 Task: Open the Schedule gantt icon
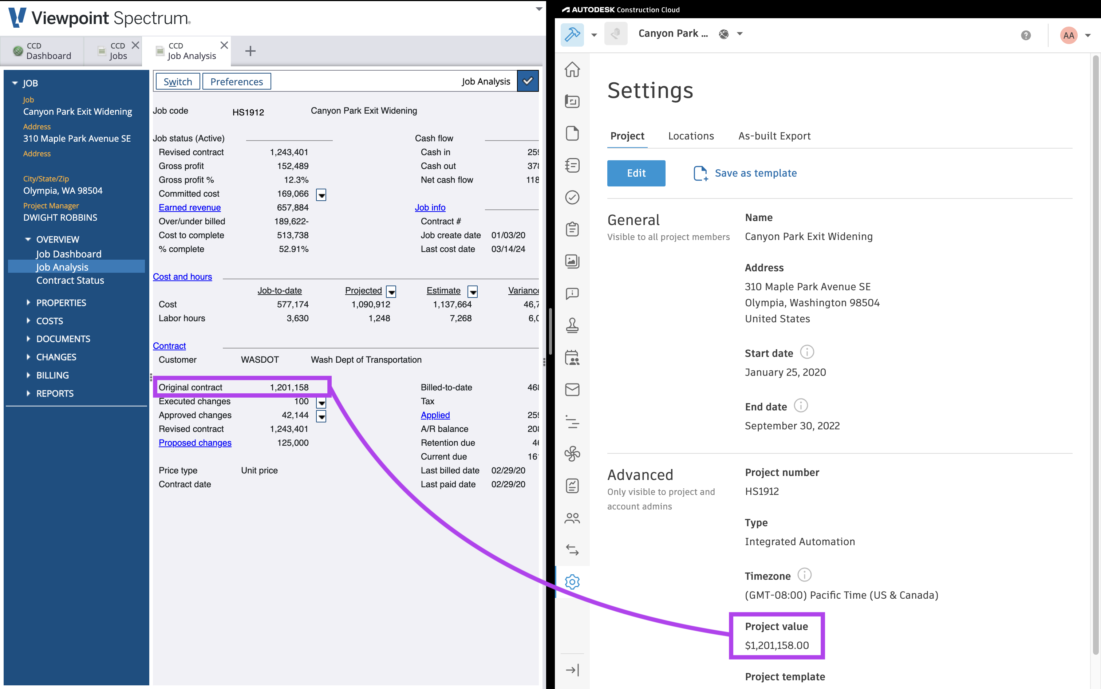[x=572, y=422]
